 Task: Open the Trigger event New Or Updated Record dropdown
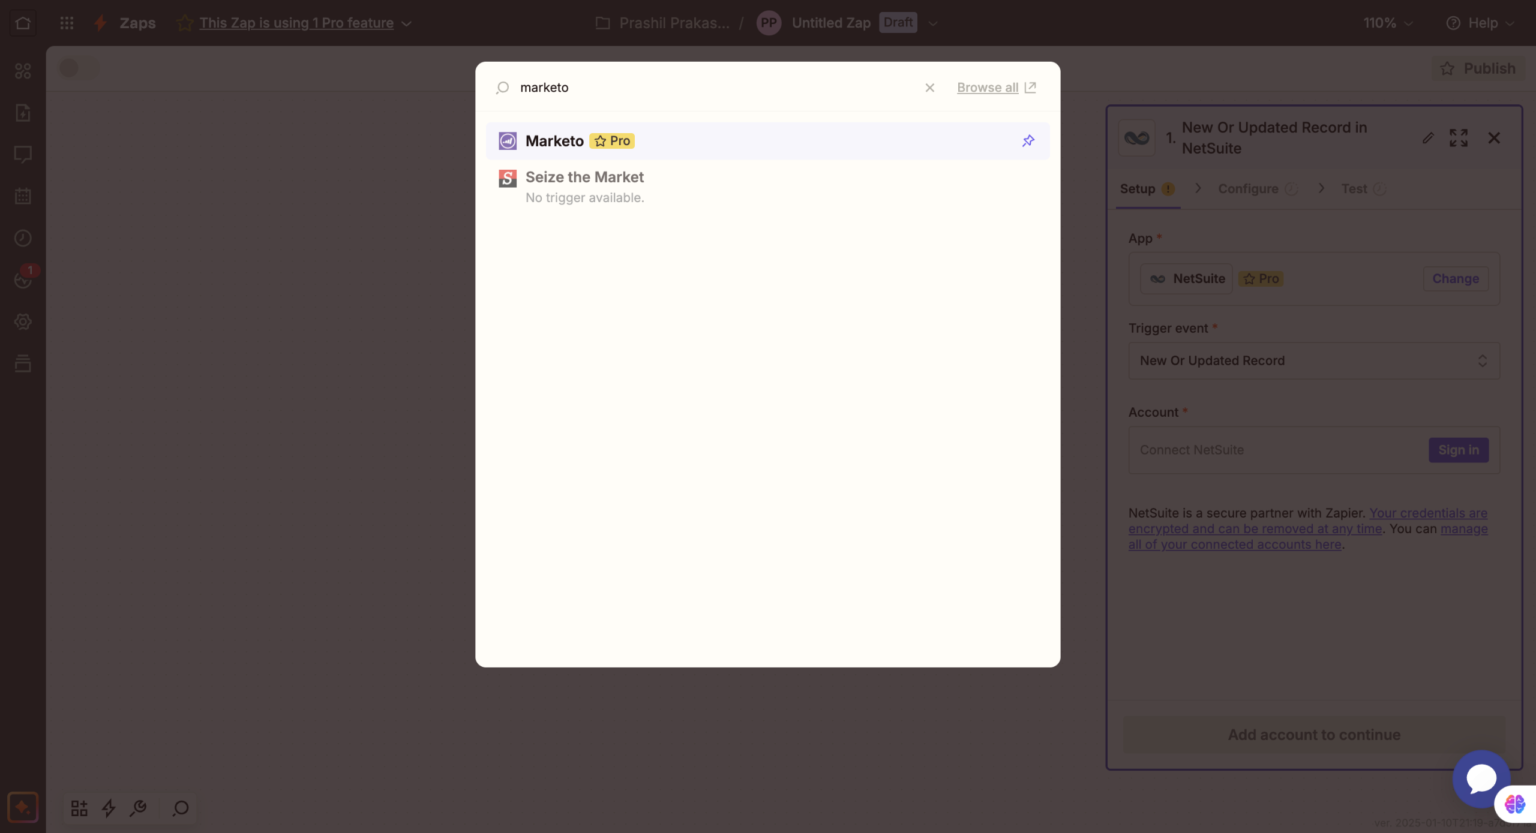click(x=1314, y=360)
